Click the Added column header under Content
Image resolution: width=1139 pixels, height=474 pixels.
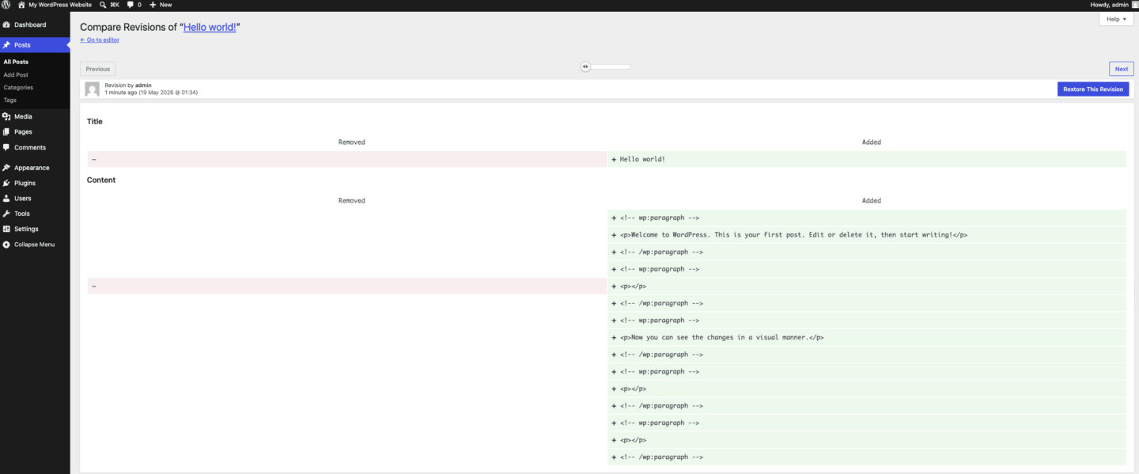[872, 201]
